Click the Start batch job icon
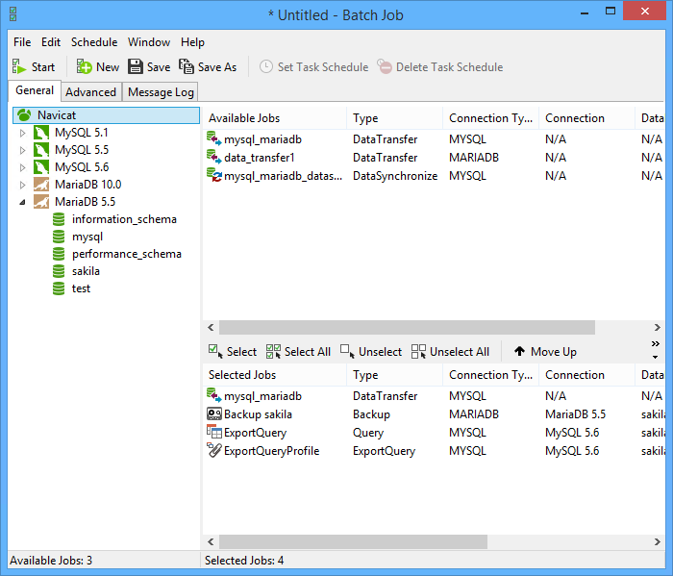The height and width of the screenshot is (576, 673). click(x=18, y=66)
